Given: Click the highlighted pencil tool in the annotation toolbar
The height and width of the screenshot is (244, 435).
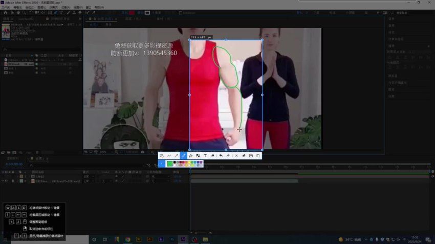Looking at the screenshot, I should 183,156.
